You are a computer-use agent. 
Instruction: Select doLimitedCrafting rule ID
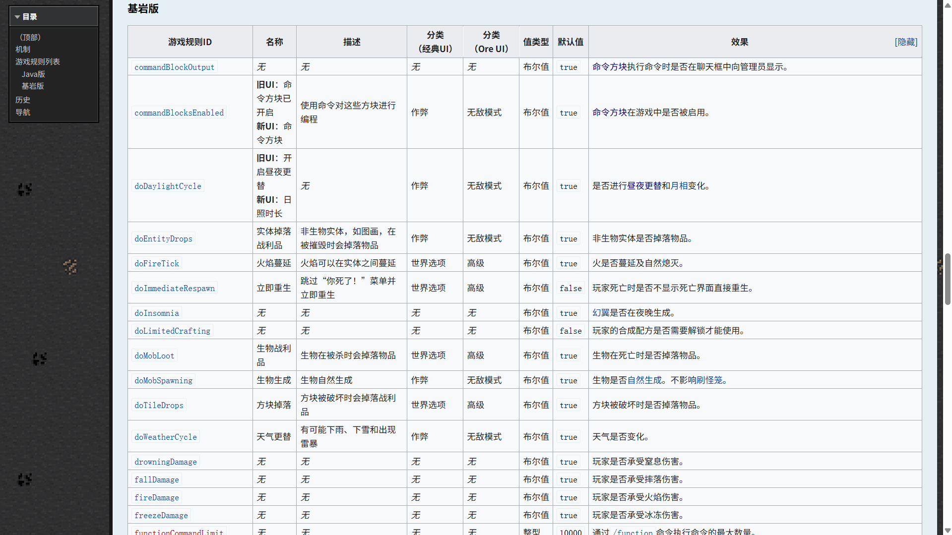[172, 331]
